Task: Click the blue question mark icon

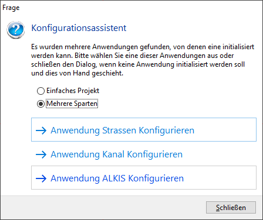Action: coord(16,30)
